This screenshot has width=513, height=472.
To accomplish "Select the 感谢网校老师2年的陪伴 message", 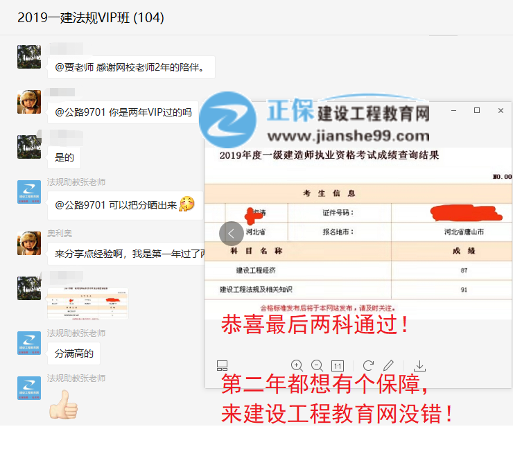I will pos(131,67).
